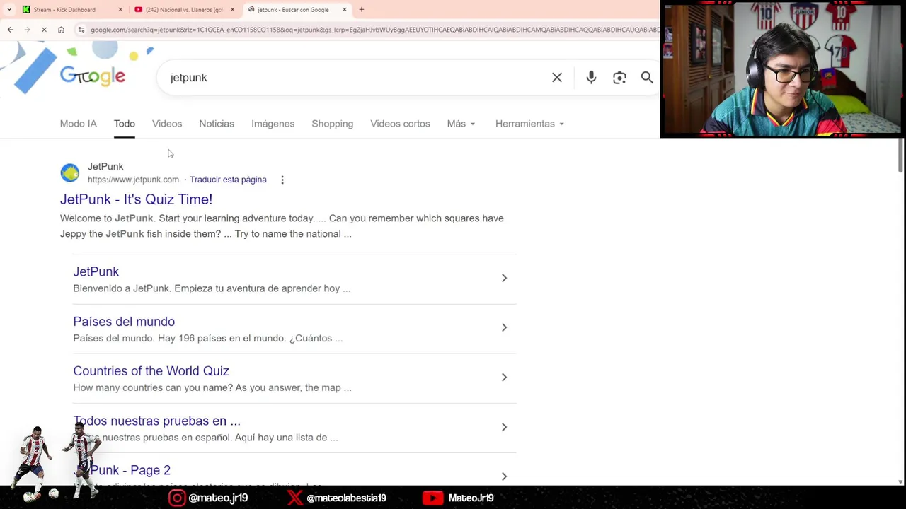Image resolution: width=906 pixels, height=509 pixels.
Task: Stop loading the page with toolbar X
Action: pos(44,30)
